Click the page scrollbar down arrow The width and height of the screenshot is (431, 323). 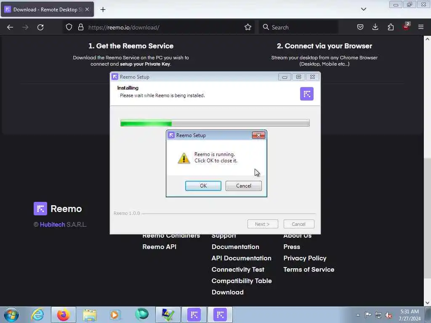(427, 303)
